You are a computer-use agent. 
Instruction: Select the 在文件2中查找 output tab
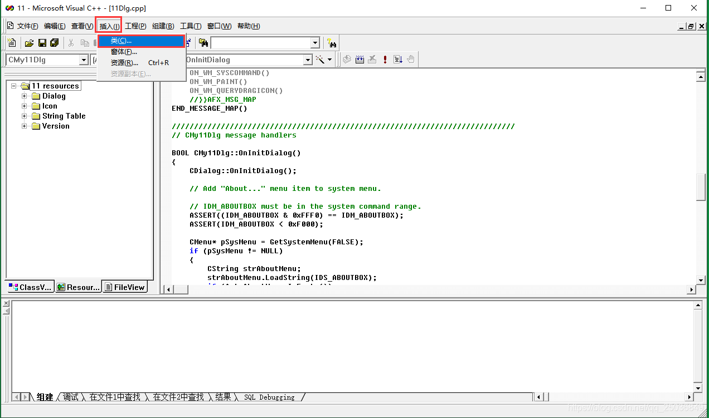pos(178,397)
